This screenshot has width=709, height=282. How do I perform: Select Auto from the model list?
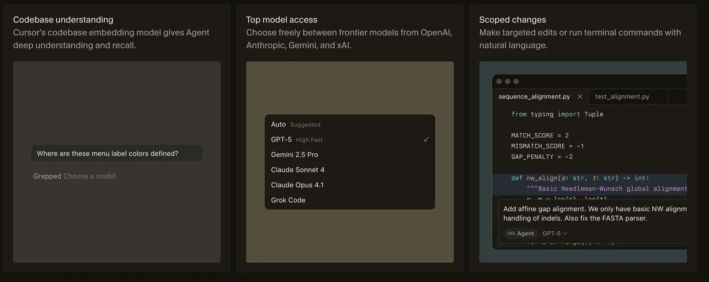[x=278, y=125]
